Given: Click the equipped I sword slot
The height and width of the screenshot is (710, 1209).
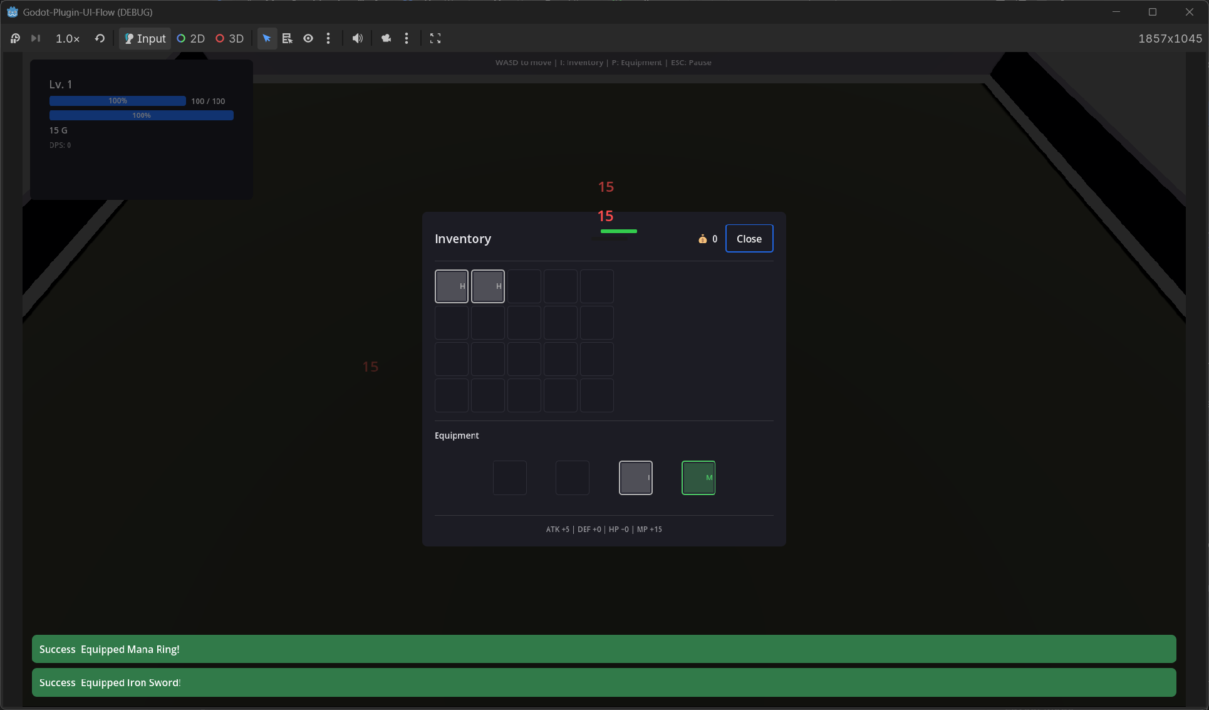Looking at the screenshot, I should click(636, 478).
